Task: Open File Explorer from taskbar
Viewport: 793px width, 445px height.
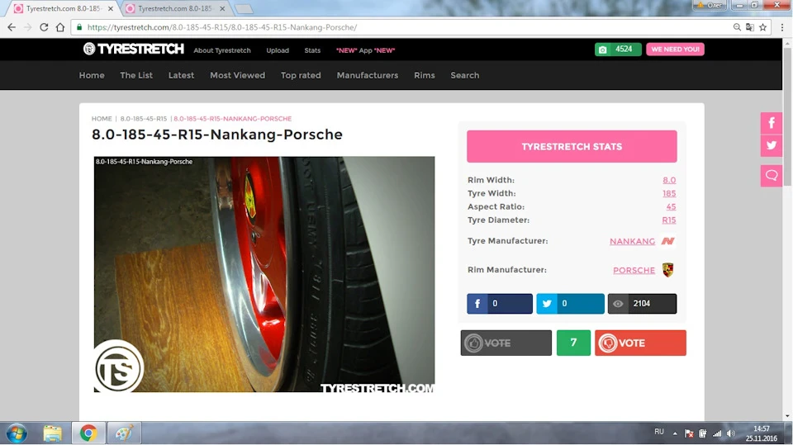Action: (52, 433)
